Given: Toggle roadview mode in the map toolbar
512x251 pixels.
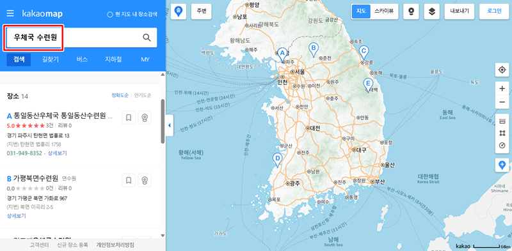Looking at the screenshot, I should point(411,11).
